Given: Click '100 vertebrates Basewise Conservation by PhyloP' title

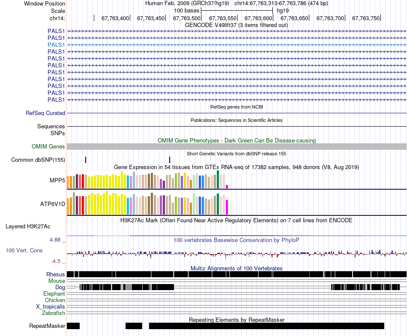Looking at the screenshot, I should (x=236, y=240).
